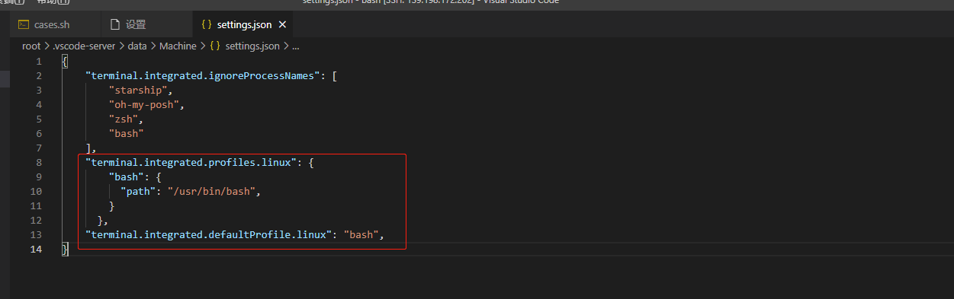Expand the Machine breadcrumb folder

point(178,46)
